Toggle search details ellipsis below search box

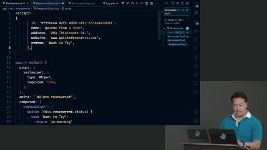(187, 17)
